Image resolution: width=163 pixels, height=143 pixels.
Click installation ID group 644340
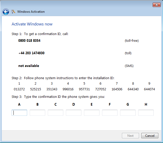point(133,89)
